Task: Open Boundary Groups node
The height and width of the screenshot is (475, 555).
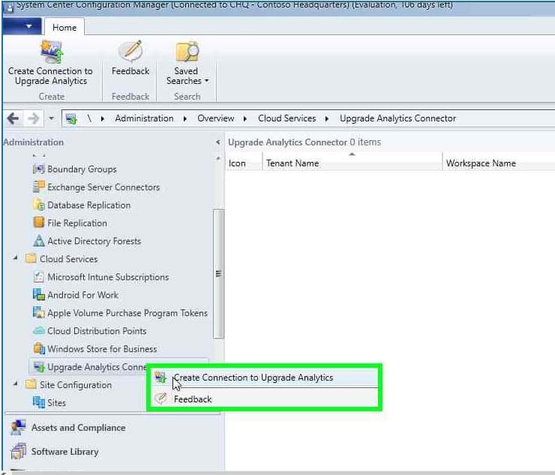Action: (x=82, y=169)
